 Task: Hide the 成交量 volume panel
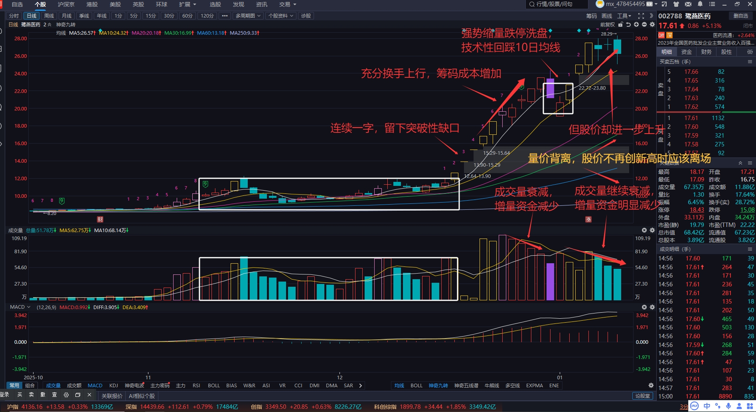643,230
